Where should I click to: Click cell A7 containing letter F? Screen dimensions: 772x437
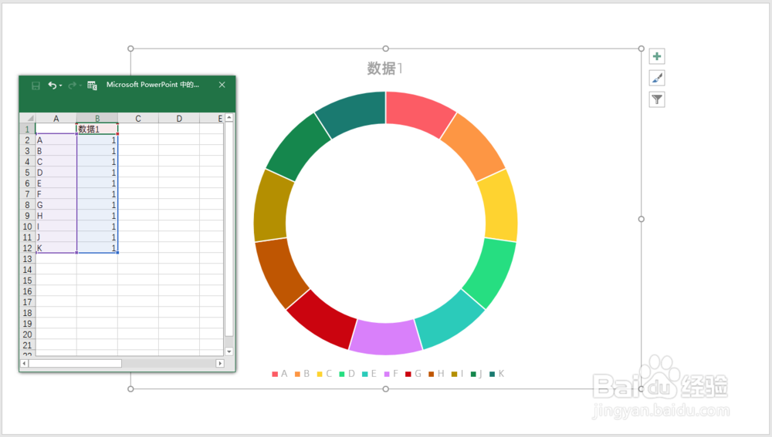coord(56,194)
